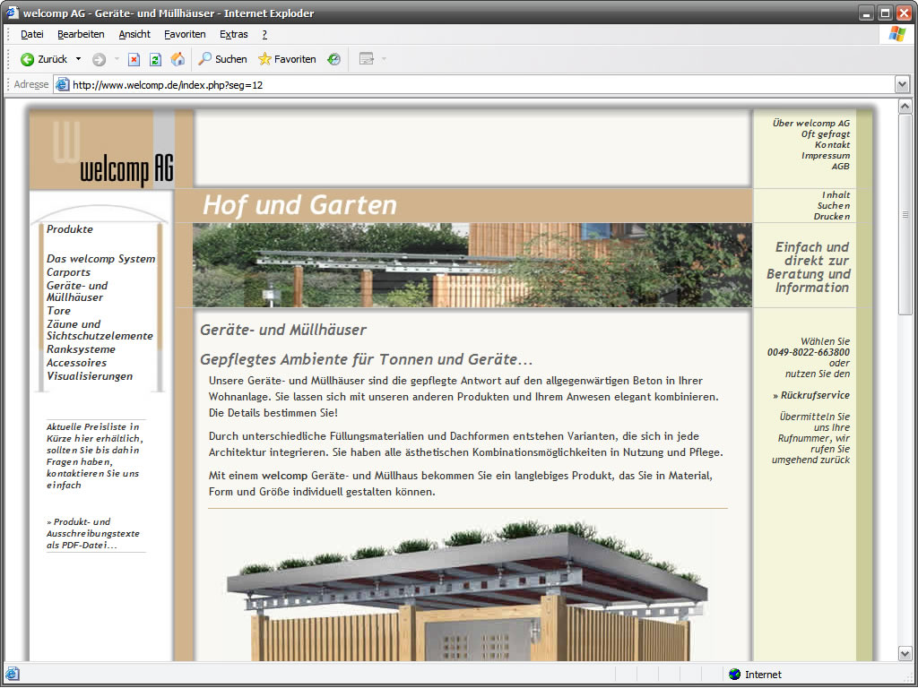Open the dropdown next to the greyed page icon
This screenshot has width=918, height=688.
tap(384, 59)
